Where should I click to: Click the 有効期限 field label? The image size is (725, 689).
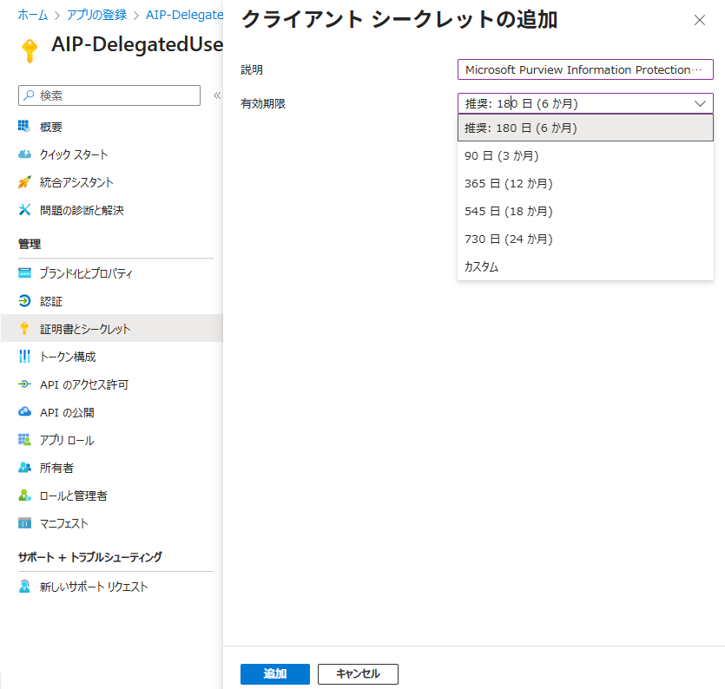(263, 103)
